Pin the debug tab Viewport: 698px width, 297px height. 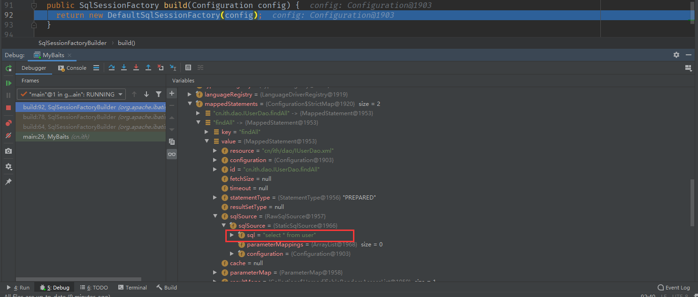coord(8,182)
